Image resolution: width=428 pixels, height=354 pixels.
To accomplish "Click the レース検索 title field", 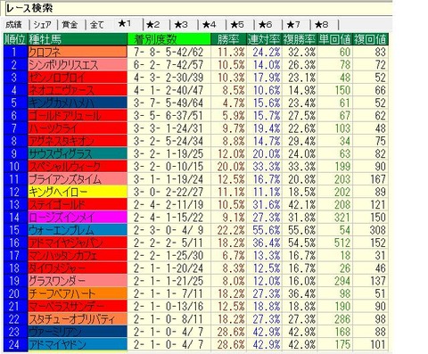I will click(x=199, y=9).
